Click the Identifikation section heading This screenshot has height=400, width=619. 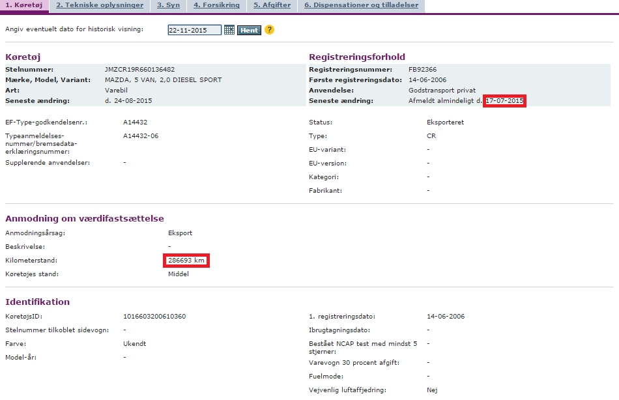point(37,302)
